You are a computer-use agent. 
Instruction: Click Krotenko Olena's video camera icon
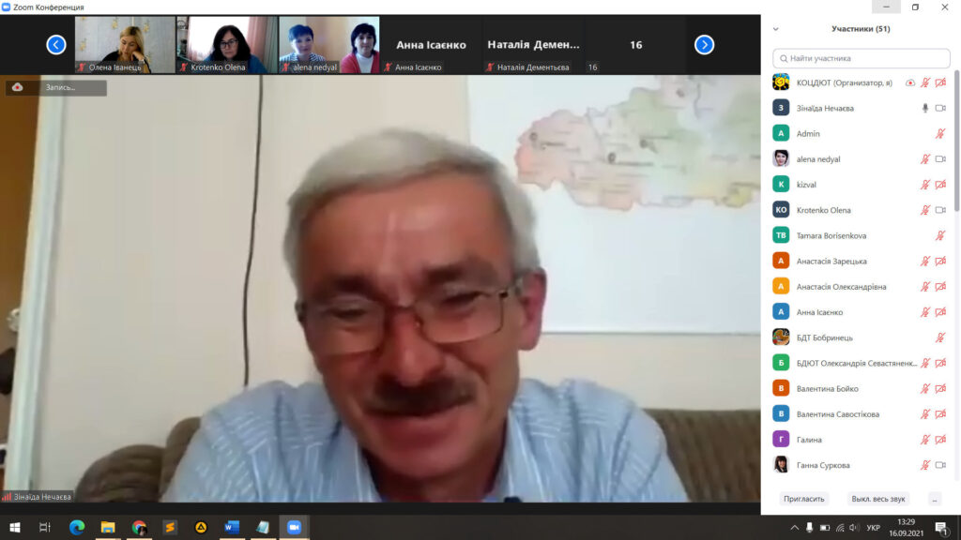coord(940,210)
